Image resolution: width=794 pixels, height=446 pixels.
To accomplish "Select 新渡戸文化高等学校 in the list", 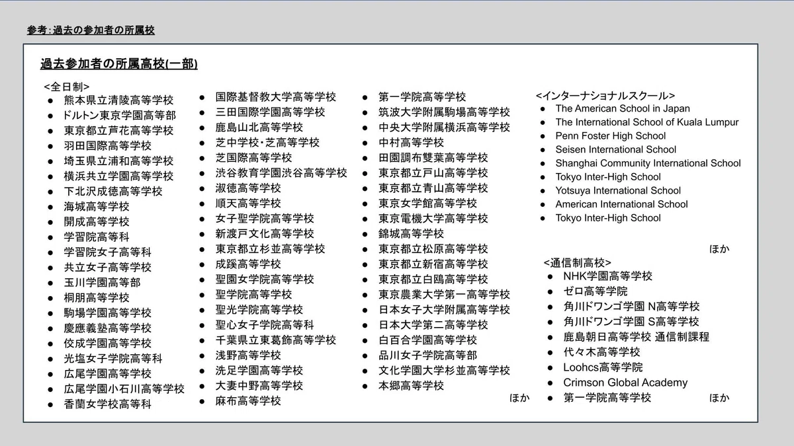I will click(x=265, y=234).
